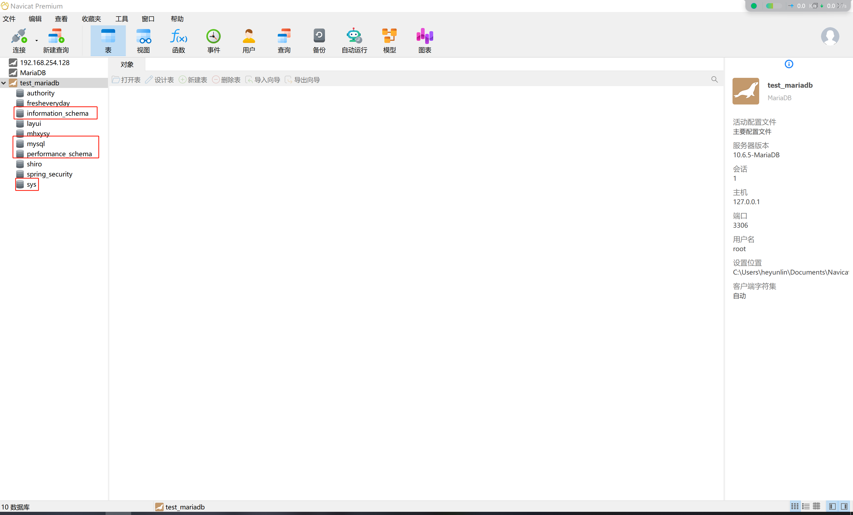Open the 查询 query toolbar icon
The height and width of the screenshot is (515, 853).
pyautogui.click(x=284, y=41)
